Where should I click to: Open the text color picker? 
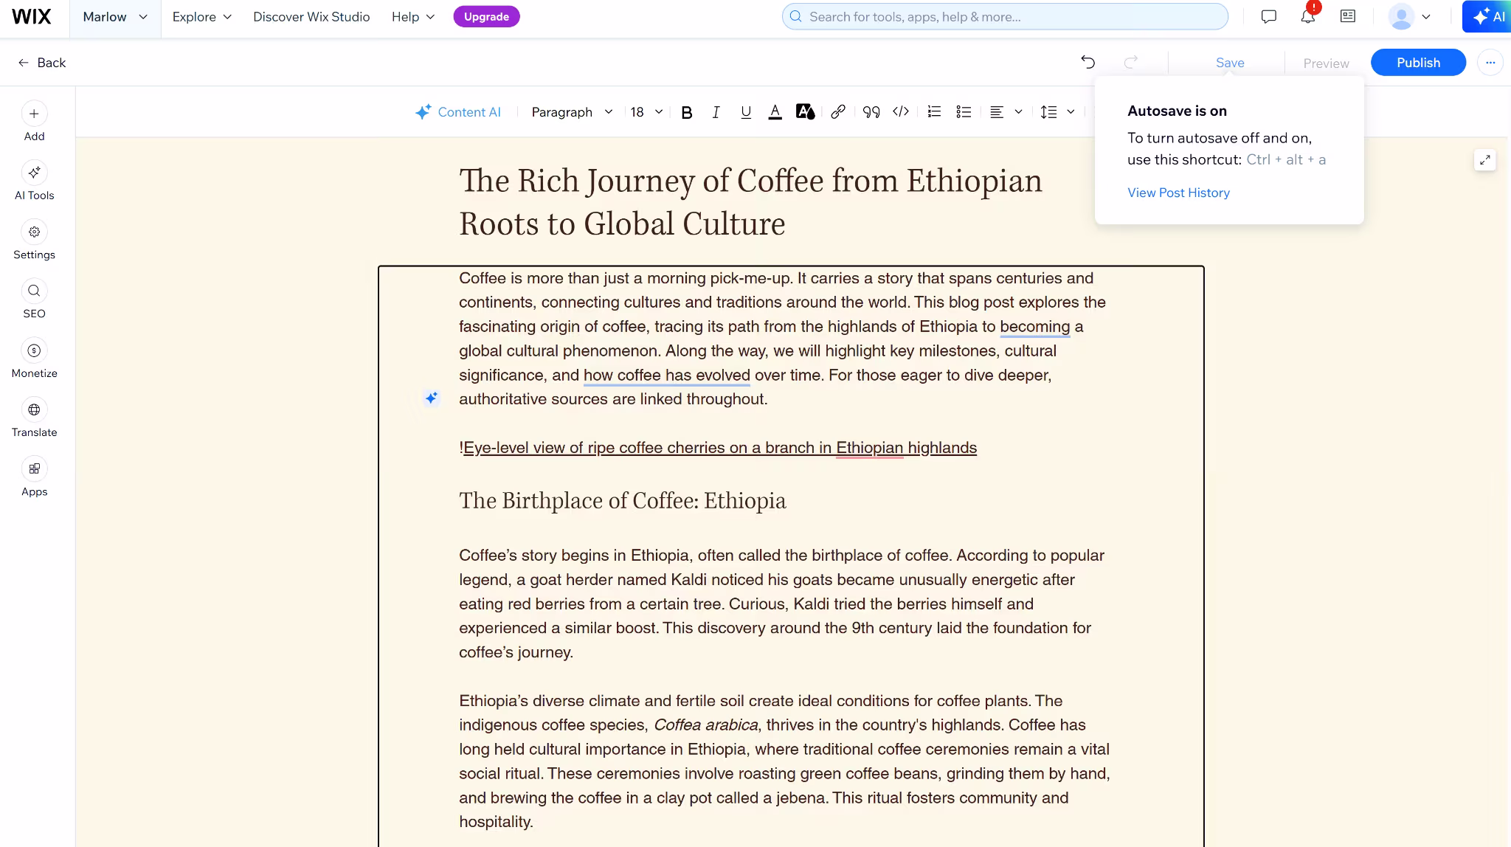click(775, 112)
